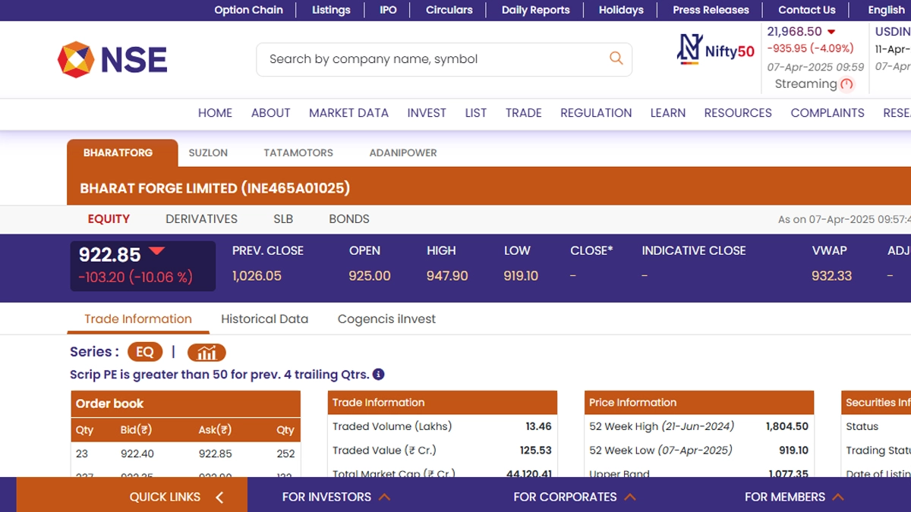Expand the For Corporates footer menu
Viewport: 911px width, 512px height.
574,497
